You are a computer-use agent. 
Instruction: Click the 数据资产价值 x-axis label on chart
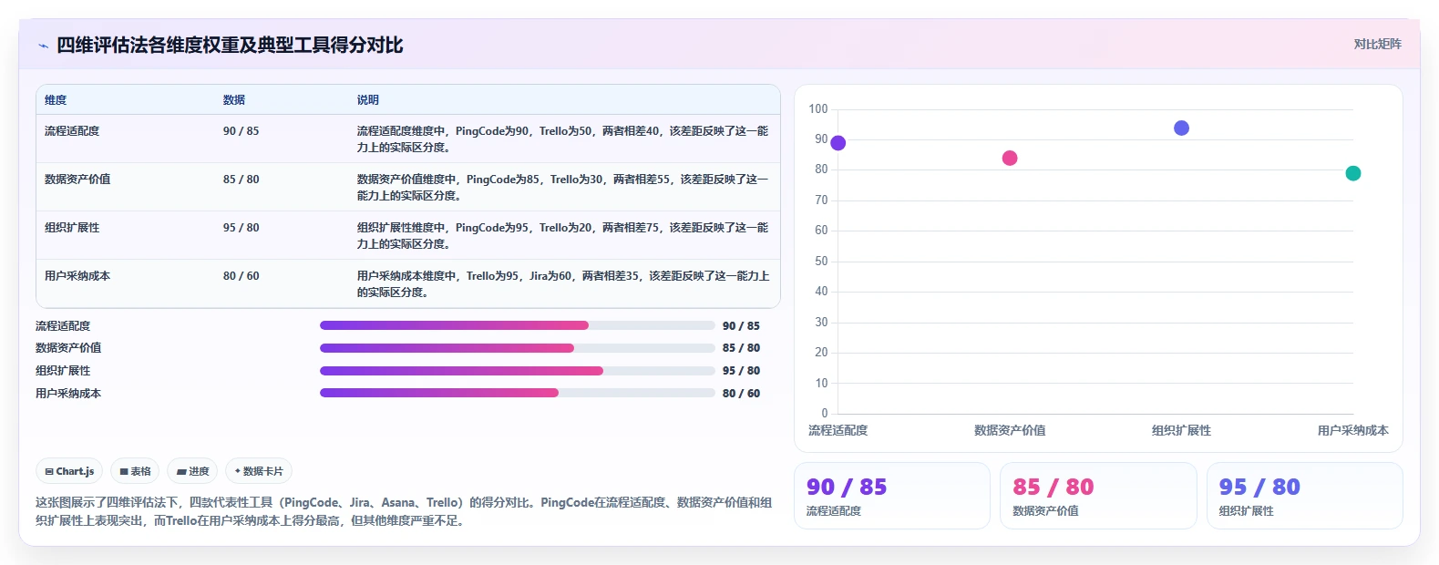(x=1010, y=430)
